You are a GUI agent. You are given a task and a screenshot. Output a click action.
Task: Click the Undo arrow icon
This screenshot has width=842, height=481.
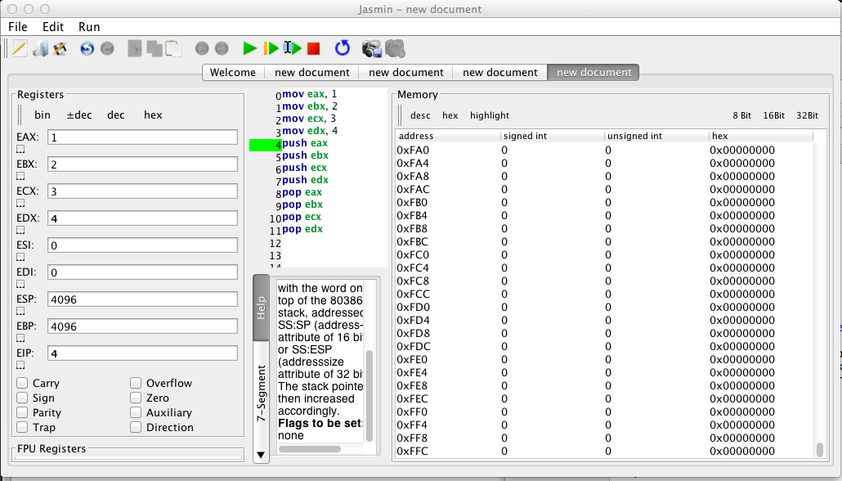(87, 49)
